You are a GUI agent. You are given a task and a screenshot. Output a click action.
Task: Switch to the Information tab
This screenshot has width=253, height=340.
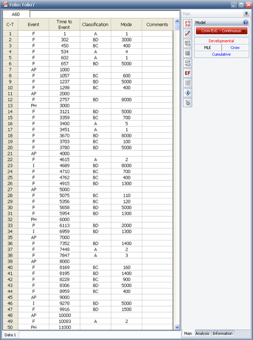pyautogui.click(x=223, y=333)
